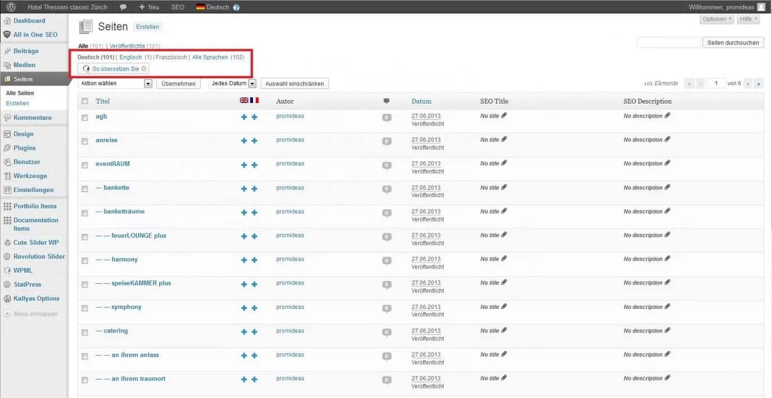Screen dimensions: 772x398
Task: Go to the previous page arrow
Action: pyautogui.click(x=700, y=83)
